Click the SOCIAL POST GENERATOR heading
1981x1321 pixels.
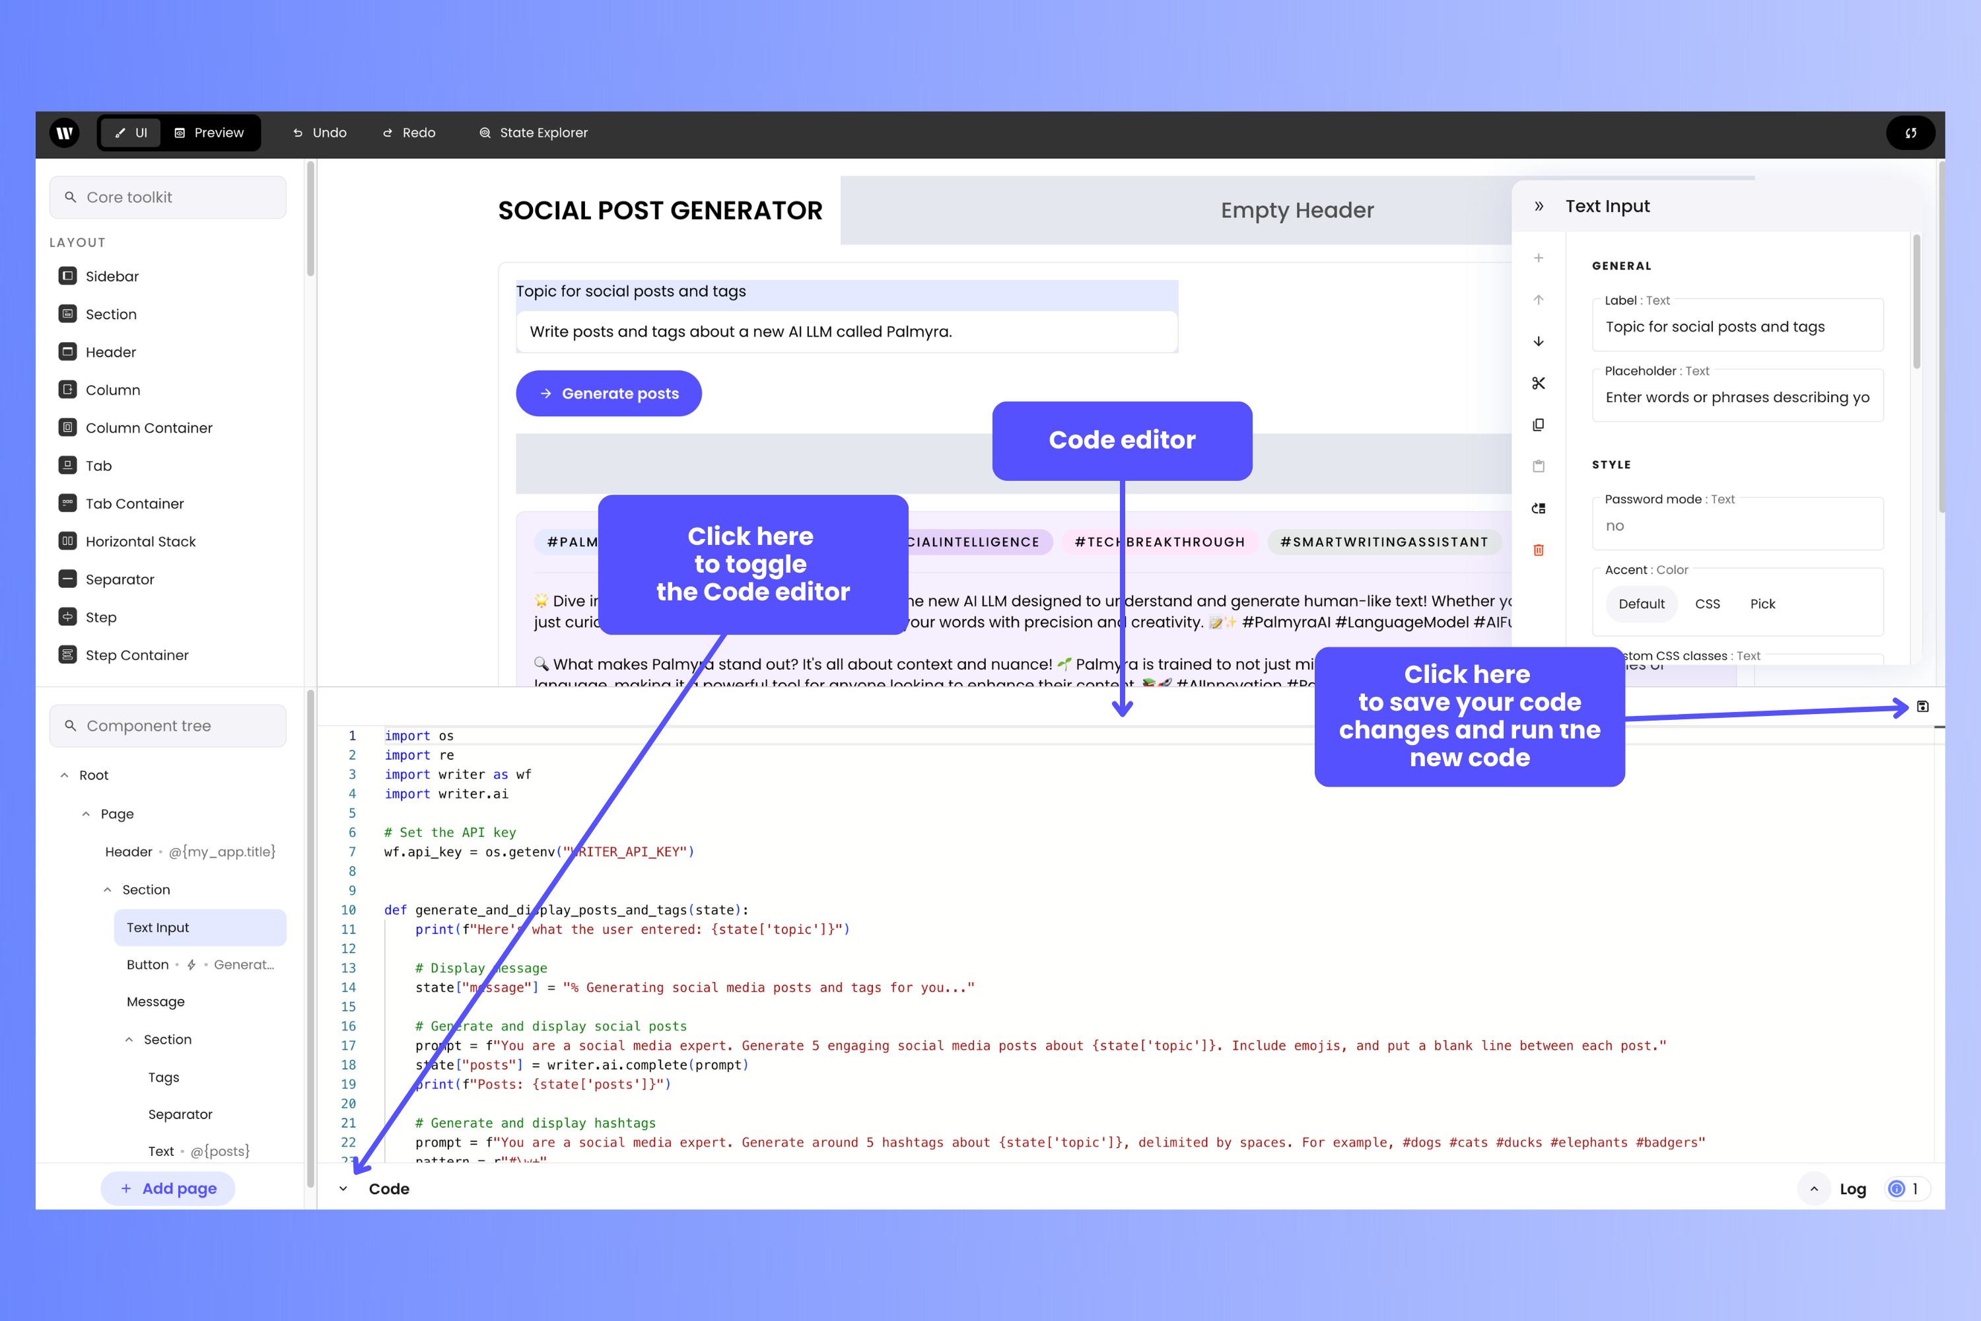tap(660, 211)
